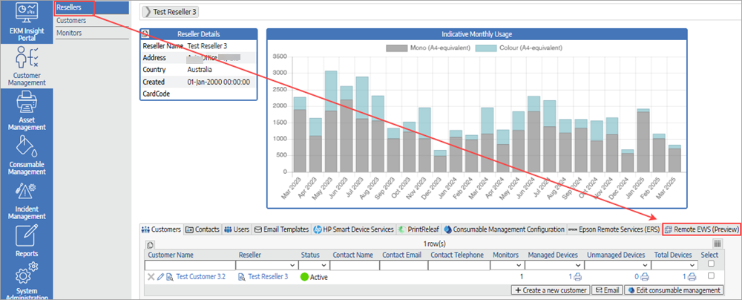
Task: Click the delete X icon for Test Customer 3.2
Action: coord(151,277)
